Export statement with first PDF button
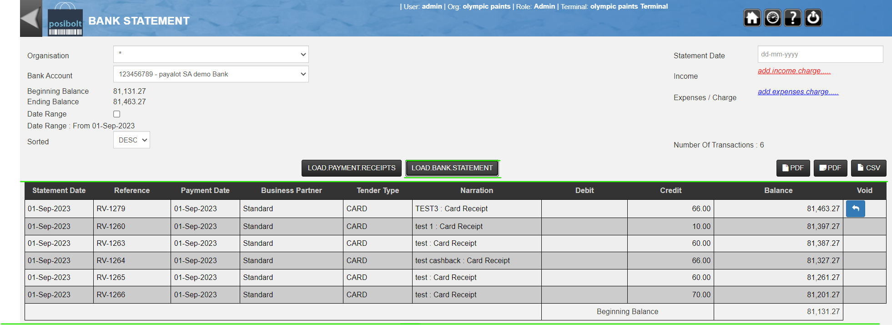This screenshot has width=892, height=325. pyautogui.click(x=793, y=168)
